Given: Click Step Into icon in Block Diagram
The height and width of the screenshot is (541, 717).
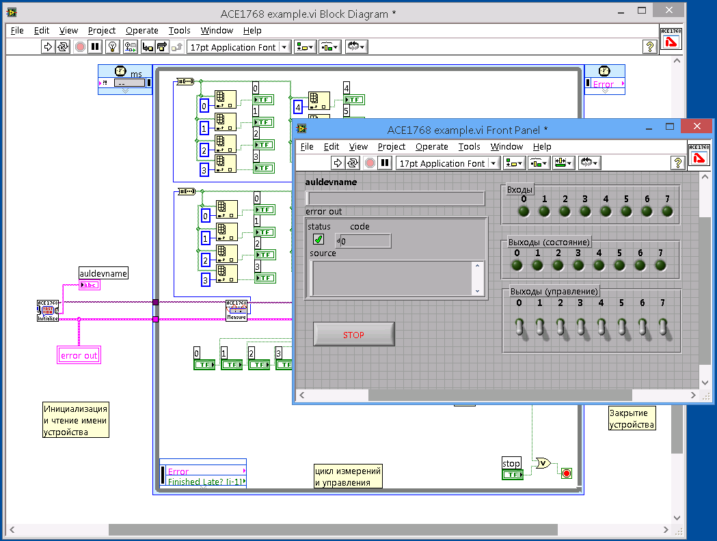Looking at the screenshot, I should point(147,46).
